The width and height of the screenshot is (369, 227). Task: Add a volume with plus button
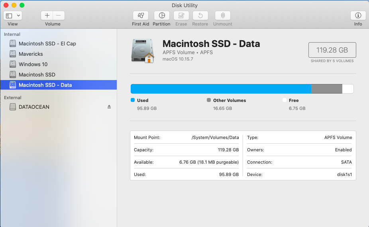coord(47,16)
